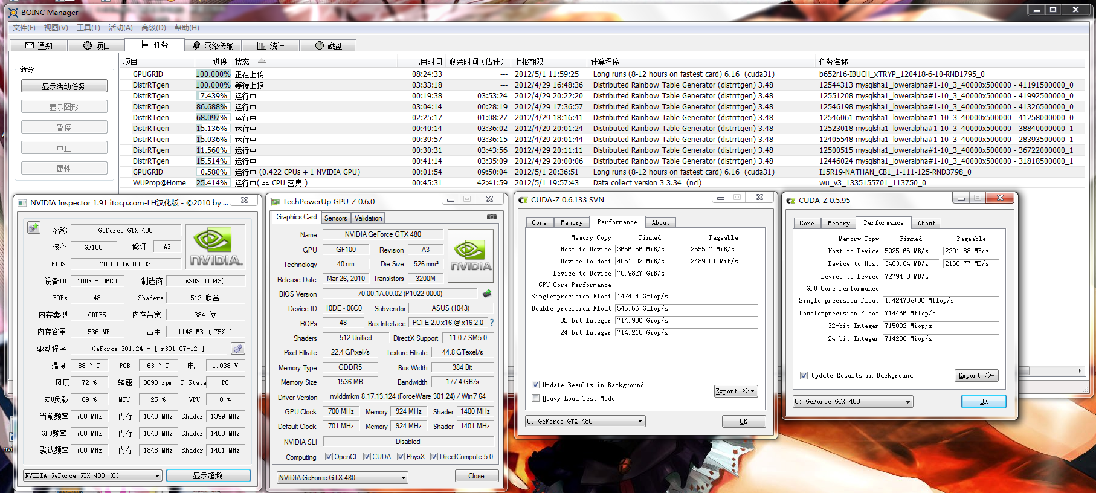1096x493 pixels.
Task: Open the 网络传输 tab
Action: [x=213, y=45]
